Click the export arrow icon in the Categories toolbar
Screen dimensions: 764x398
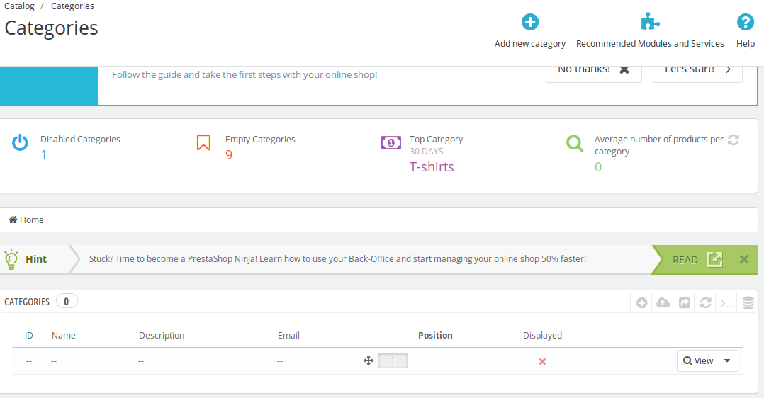[x=685, y=303]
